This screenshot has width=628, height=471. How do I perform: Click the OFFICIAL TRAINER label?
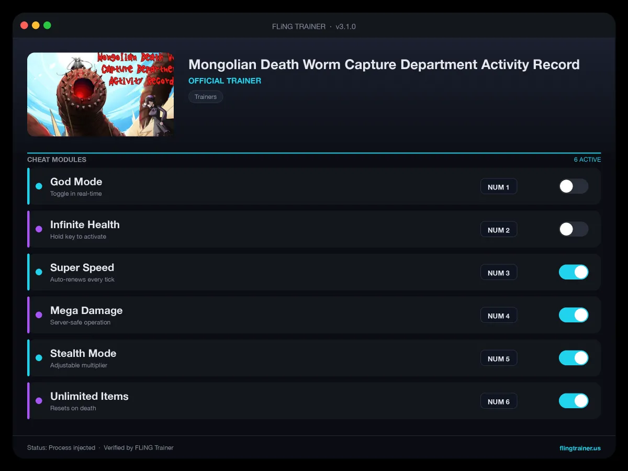click(x=225, y=81)
